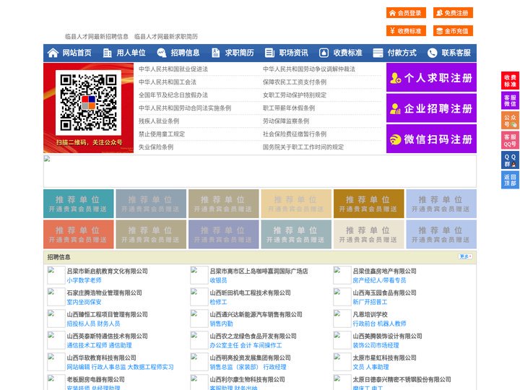The height and width of the screenshot is (390, 520).
Task: Open 太原市星虹科技有限公司 listing
Action: click(x=384, y=357)
